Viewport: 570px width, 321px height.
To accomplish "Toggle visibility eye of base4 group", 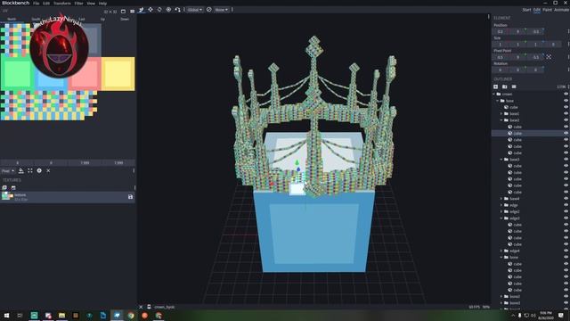I will pyautogui.click(x=566, y=199).
